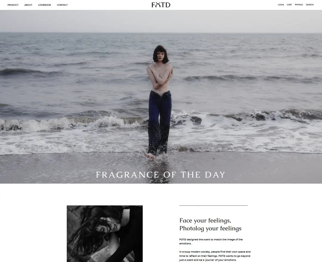Image resolution: width=322 pixels, height=262 pixels.
Task: View the shopping CART
Action: click(x=289, y=5)
